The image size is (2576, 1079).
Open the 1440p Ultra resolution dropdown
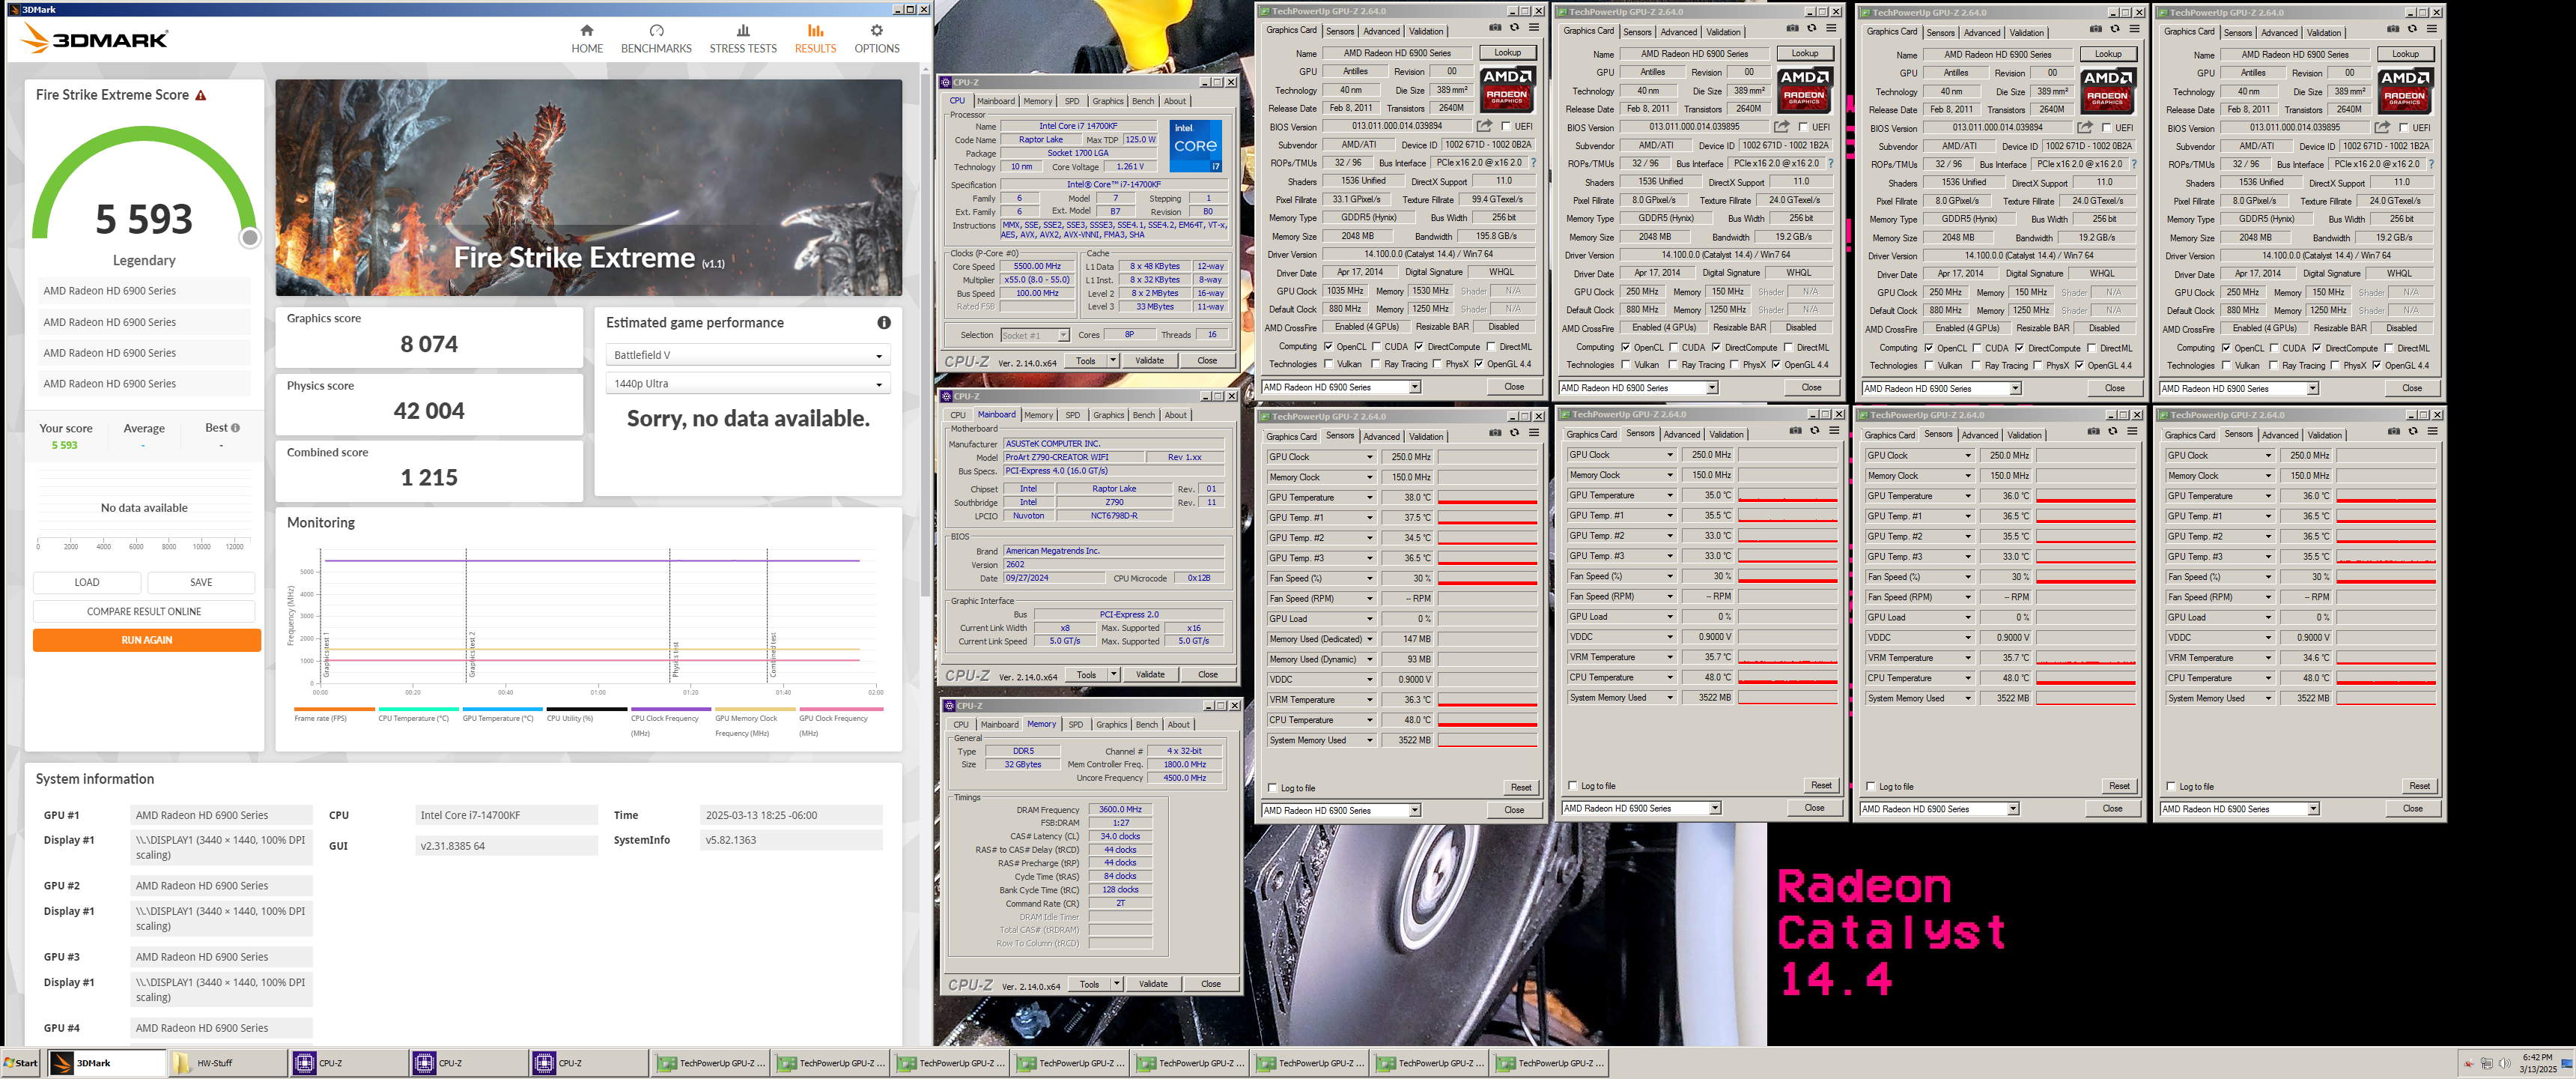[748, 384]
